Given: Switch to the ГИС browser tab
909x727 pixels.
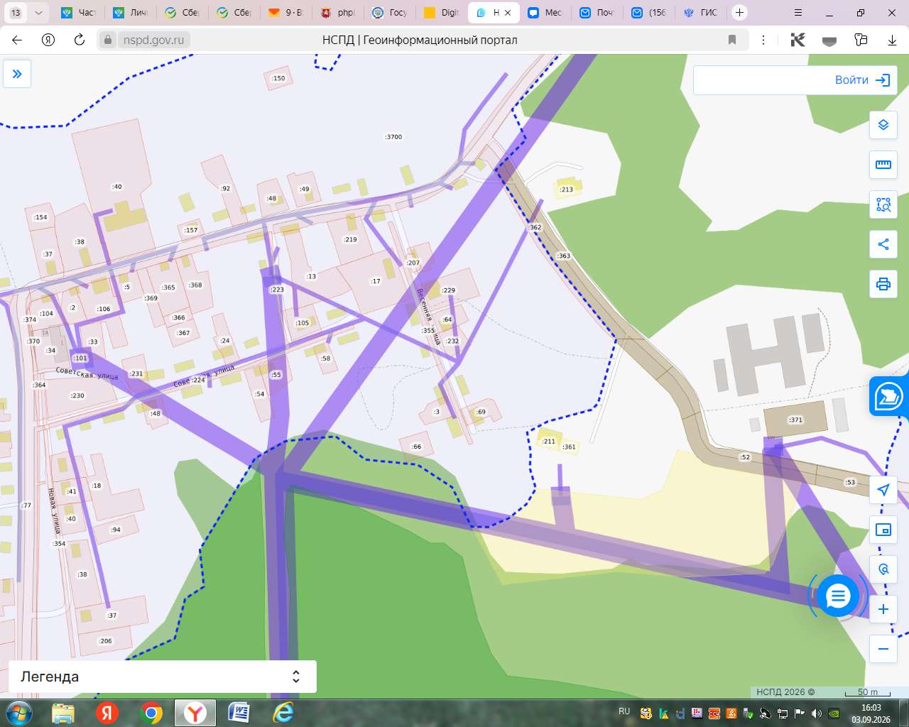Looking at the screenshot, I should tap(701, 13).
